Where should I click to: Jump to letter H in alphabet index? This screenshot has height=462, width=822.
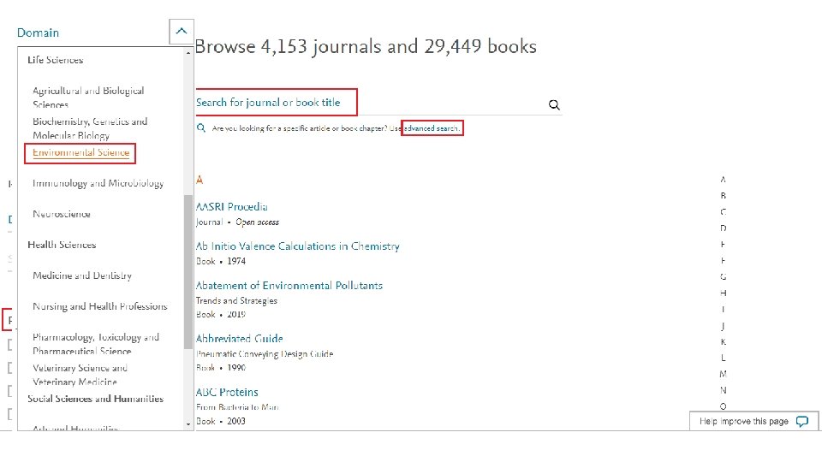(x=724, y=293)
